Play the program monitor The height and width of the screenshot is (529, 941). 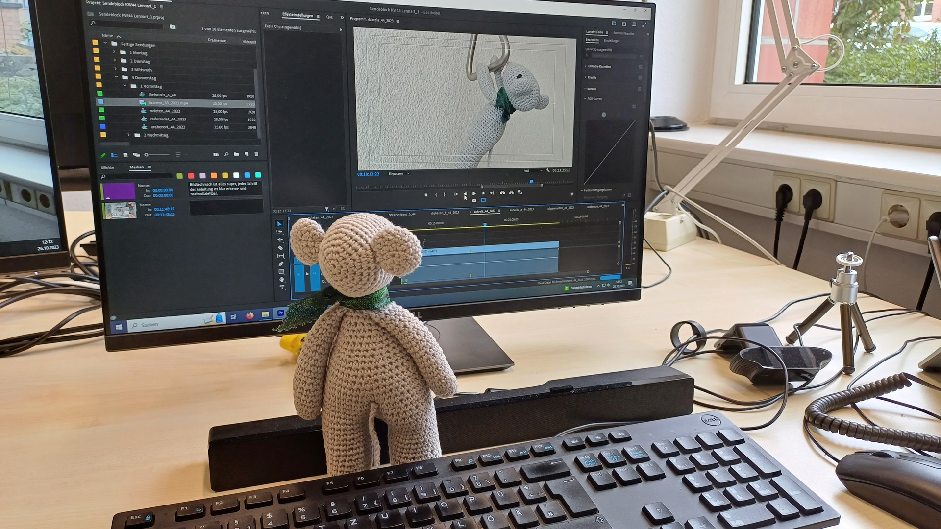474,194
